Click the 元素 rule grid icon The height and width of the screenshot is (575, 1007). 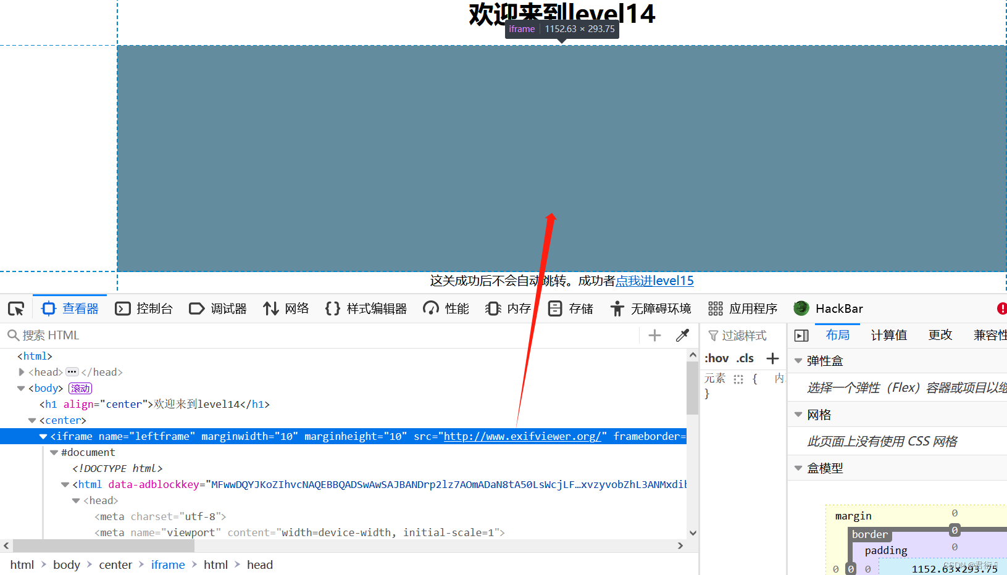(738, 379)
